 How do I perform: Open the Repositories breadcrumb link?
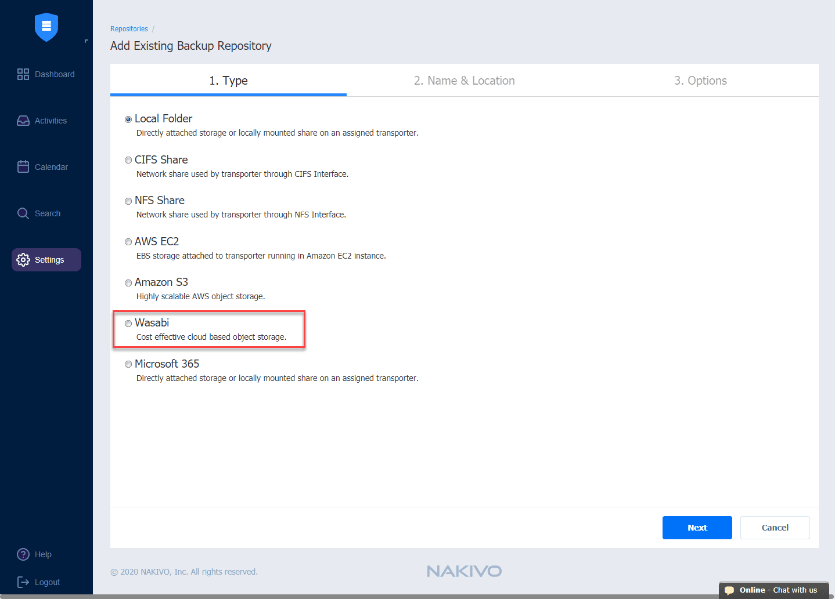(129, 28)
